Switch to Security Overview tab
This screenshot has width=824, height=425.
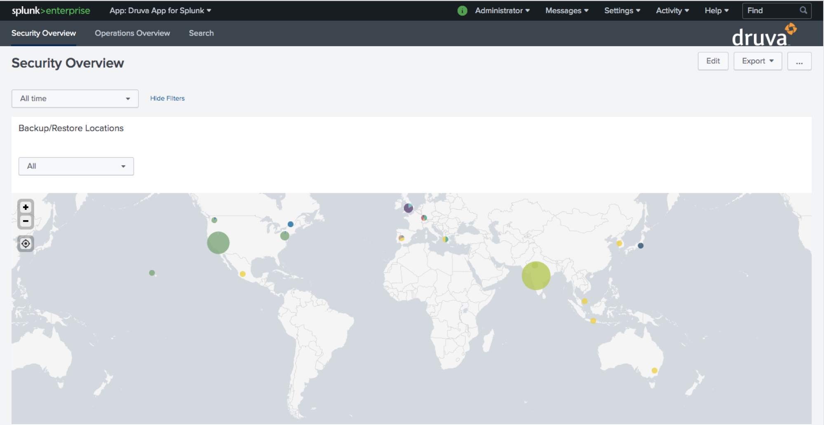[44, 33]
